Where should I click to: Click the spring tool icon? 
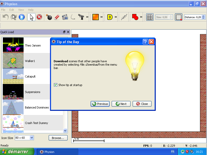(124, 17)
